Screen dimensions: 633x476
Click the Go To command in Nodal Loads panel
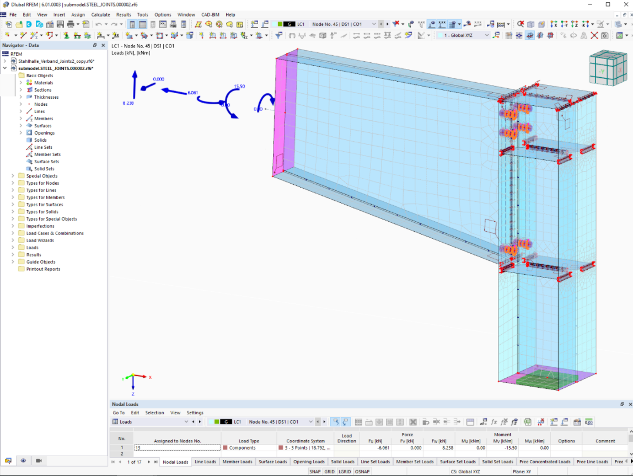(119, 413)
